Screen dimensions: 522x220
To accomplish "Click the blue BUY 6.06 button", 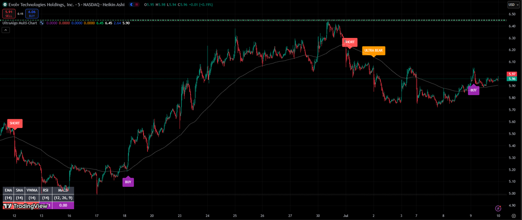I will (x=32, y=14).
